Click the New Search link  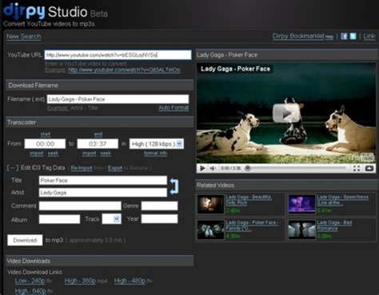24,37
